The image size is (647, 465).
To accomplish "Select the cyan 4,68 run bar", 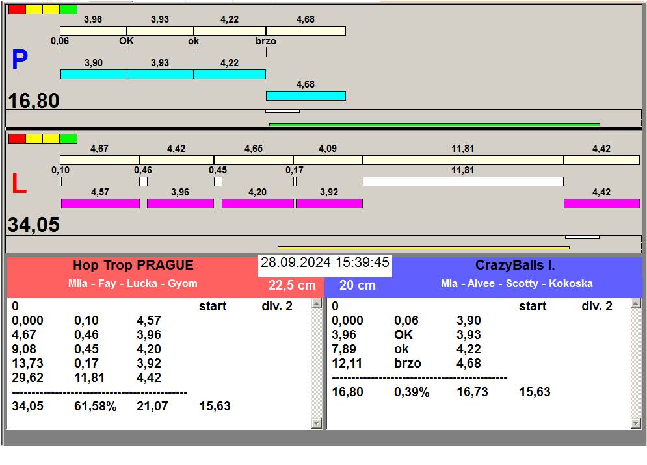I will point(306,96).
